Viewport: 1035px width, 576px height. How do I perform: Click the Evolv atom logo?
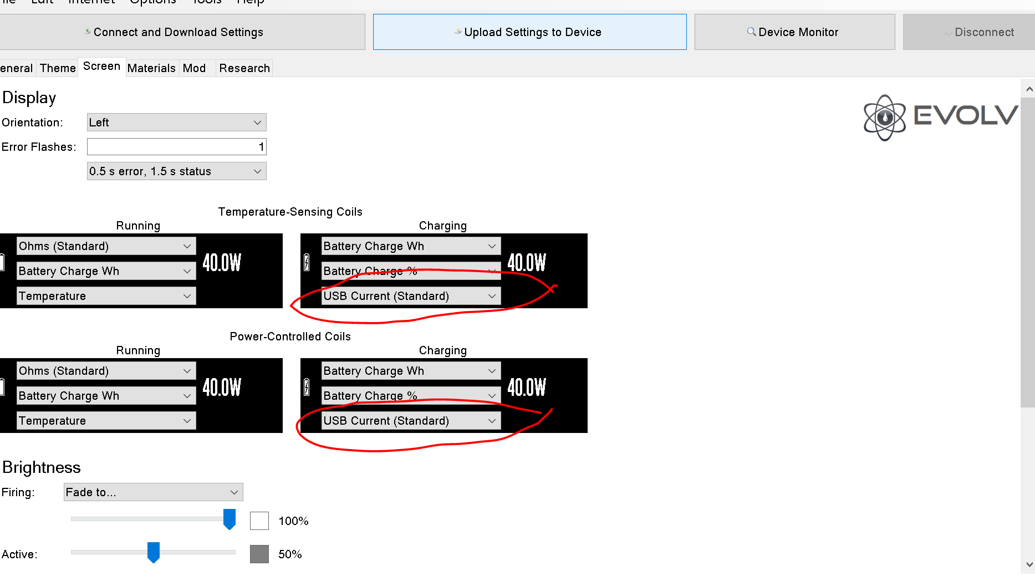[884, 118]
